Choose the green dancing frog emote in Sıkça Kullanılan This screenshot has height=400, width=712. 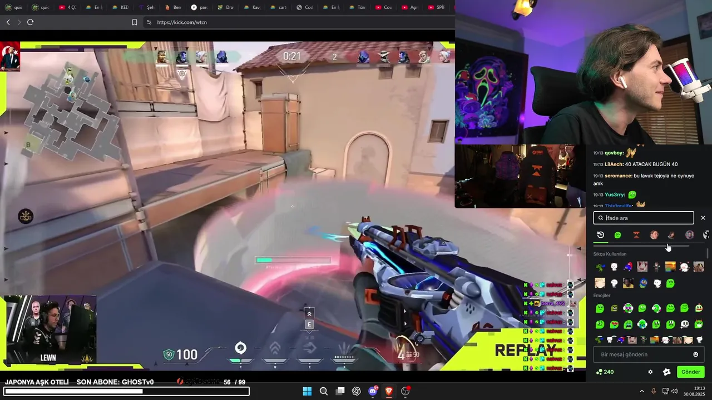point(600,267)
